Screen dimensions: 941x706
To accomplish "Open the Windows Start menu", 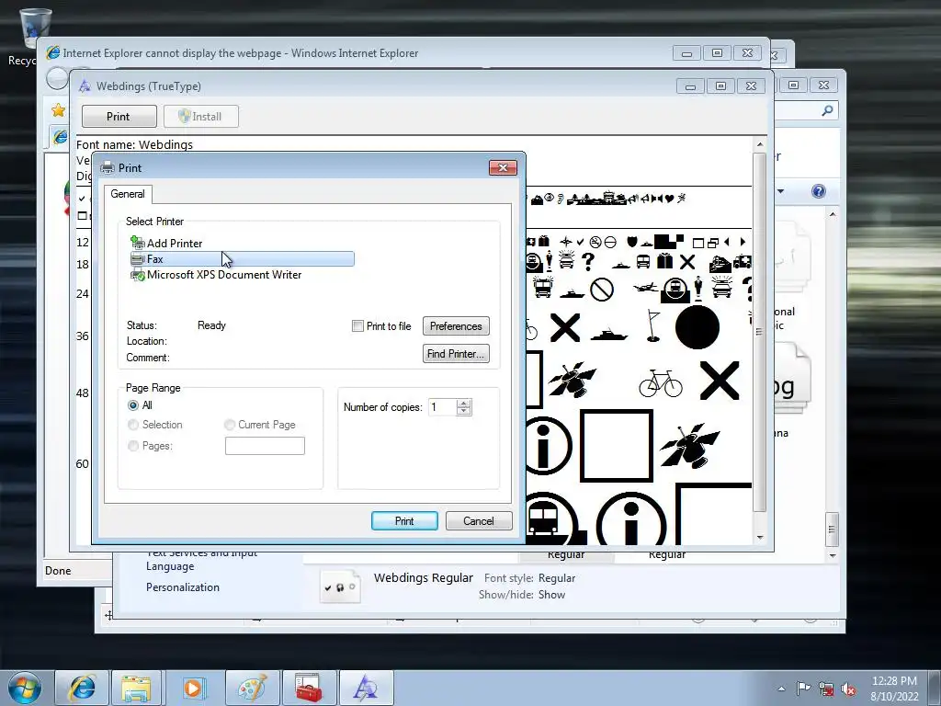I will [25, 688].
